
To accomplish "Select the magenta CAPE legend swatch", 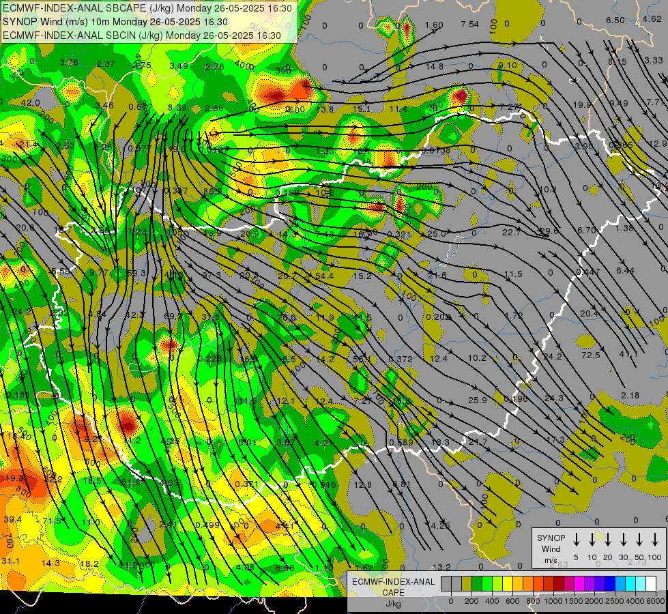I will [x=580, y=584].
